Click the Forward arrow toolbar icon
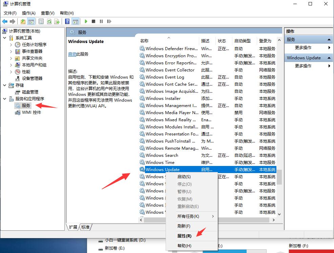The height and width of the screenshot is (253, 334). [x=13, y=21]
